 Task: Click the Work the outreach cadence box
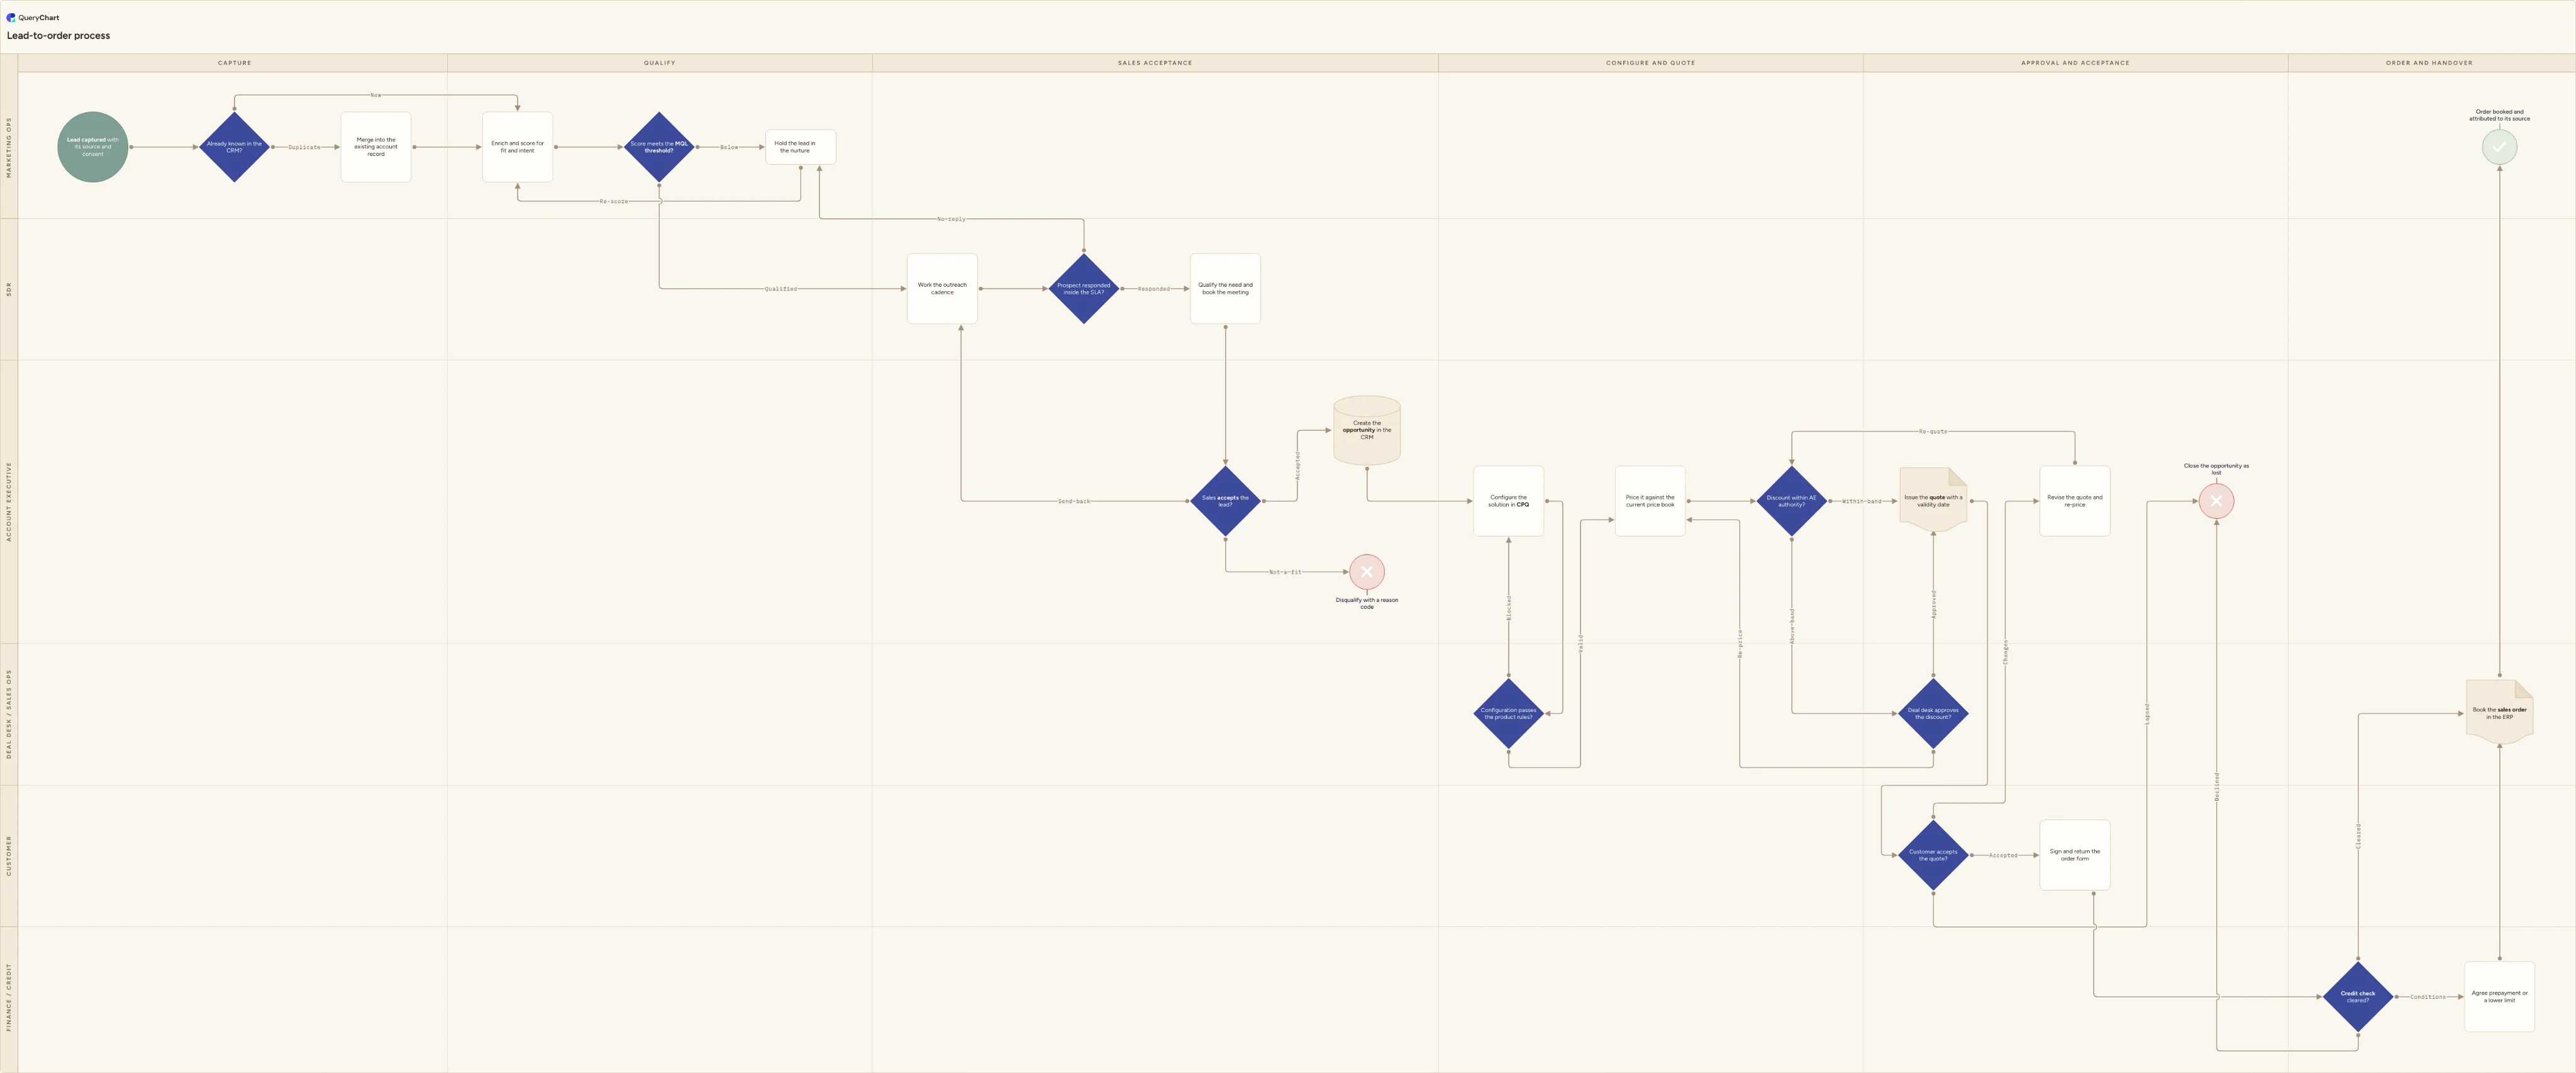pos(942,289)
